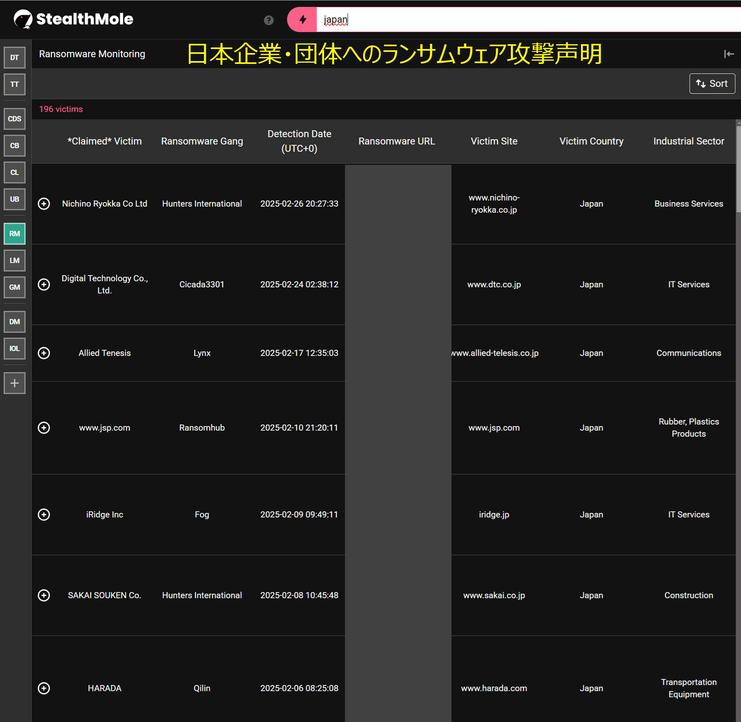Open the IOL sidebar module
This screenshot has width=741, height=722.
(14, 349)
